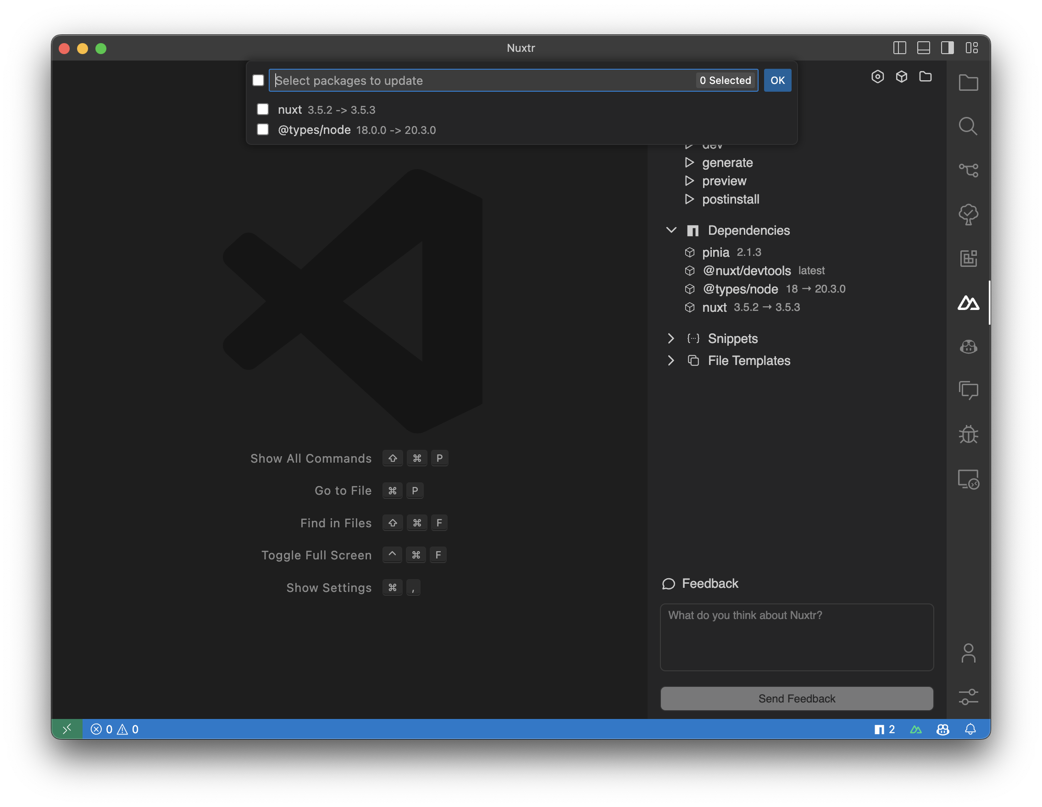
Task: Click the terminal/remote explorer icon
Action: (x=967, y=478)
